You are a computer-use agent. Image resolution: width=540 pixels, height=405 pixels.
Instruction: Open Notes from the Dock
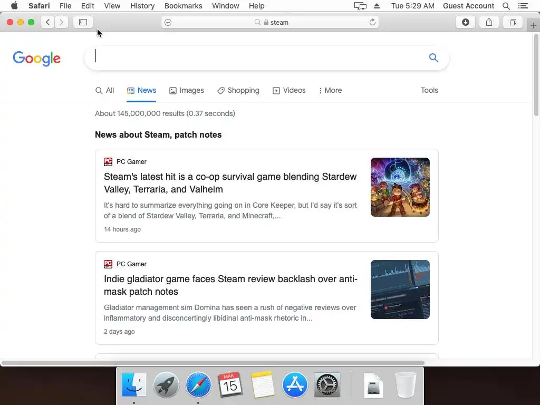click(x=263, y=384)
